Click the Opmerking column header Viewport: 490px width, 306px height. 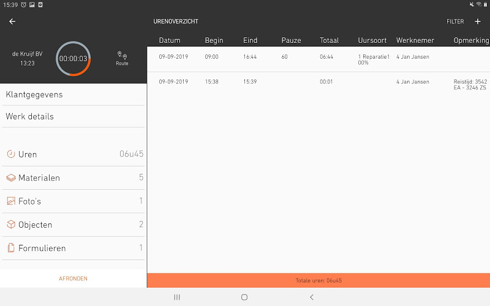coord(471,40)
